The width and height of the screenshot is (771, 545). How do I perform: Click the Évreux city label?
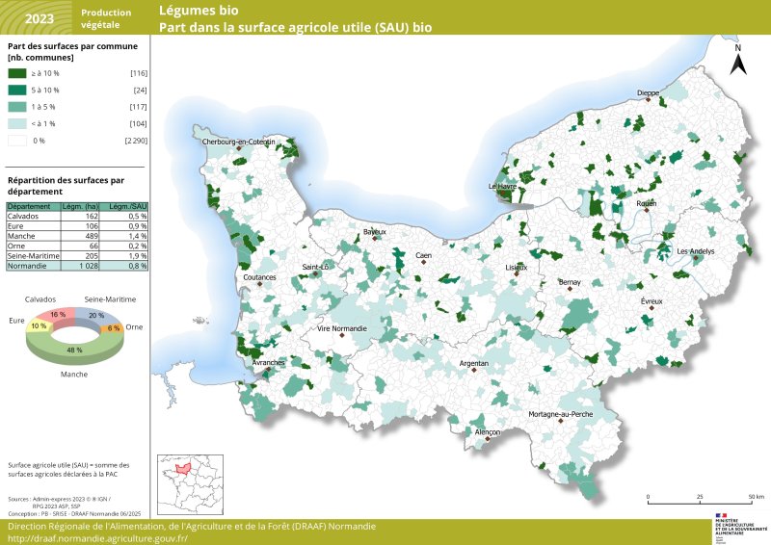click(x=651, y=301)
